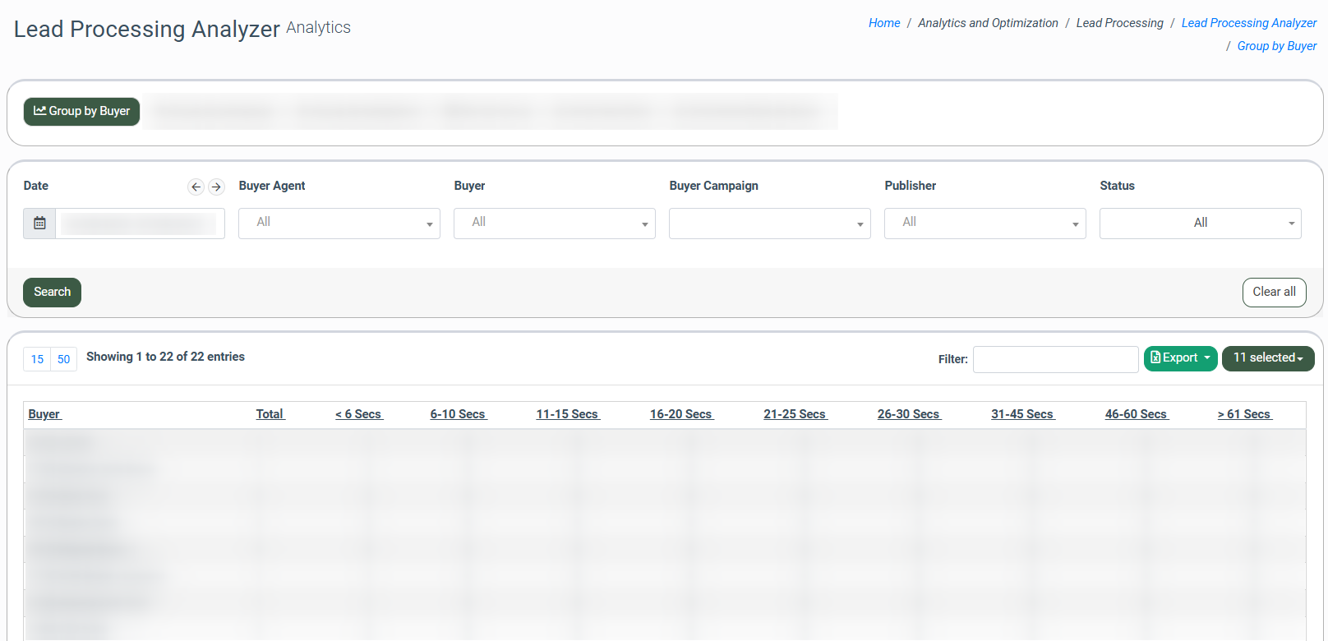
Task: Open the Export dropdown menu
Action: pyautogui.click(x=1180, y=358)
